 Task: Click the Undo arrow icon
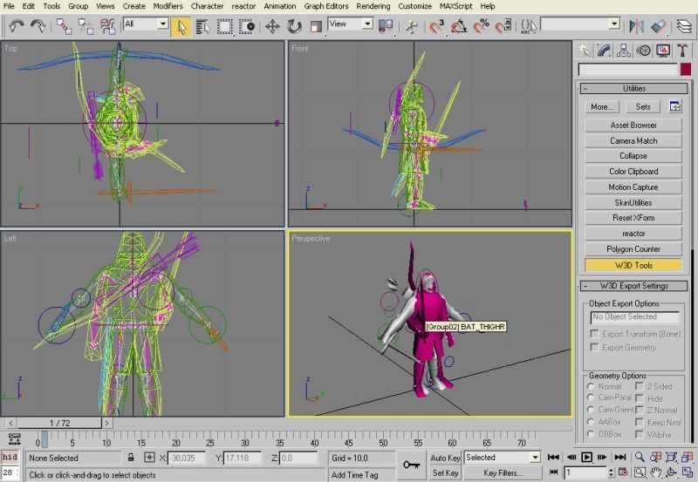click(x=16, y=26)
